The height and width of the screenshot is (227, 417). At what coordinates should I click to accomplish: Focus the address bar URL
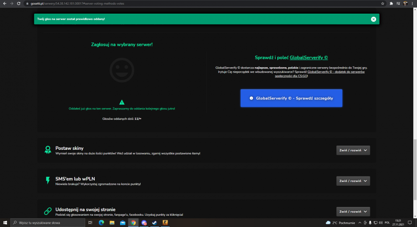tap(78, 3)
